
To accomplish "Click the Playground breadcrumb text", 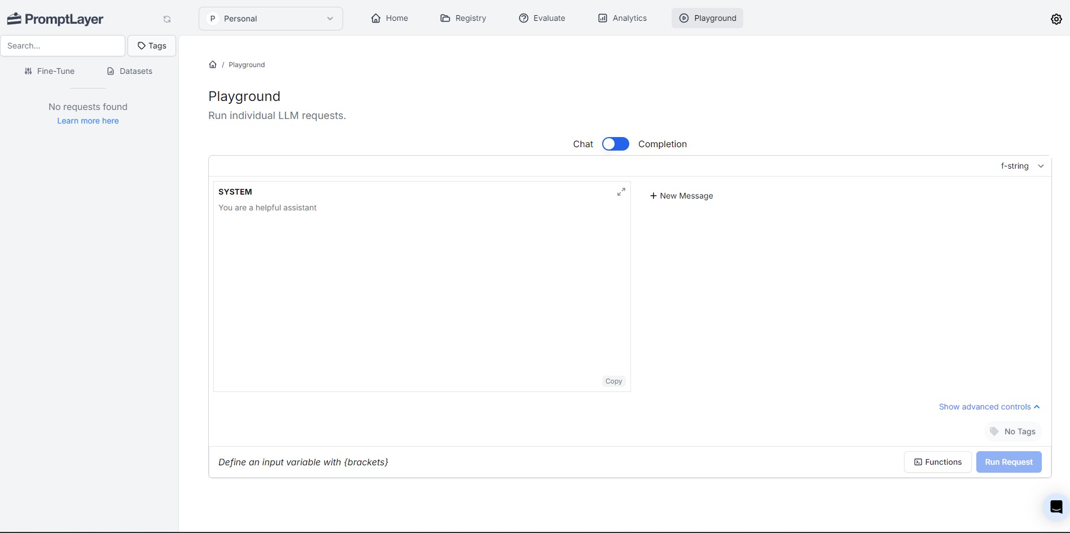I will (x=247, y=65).
